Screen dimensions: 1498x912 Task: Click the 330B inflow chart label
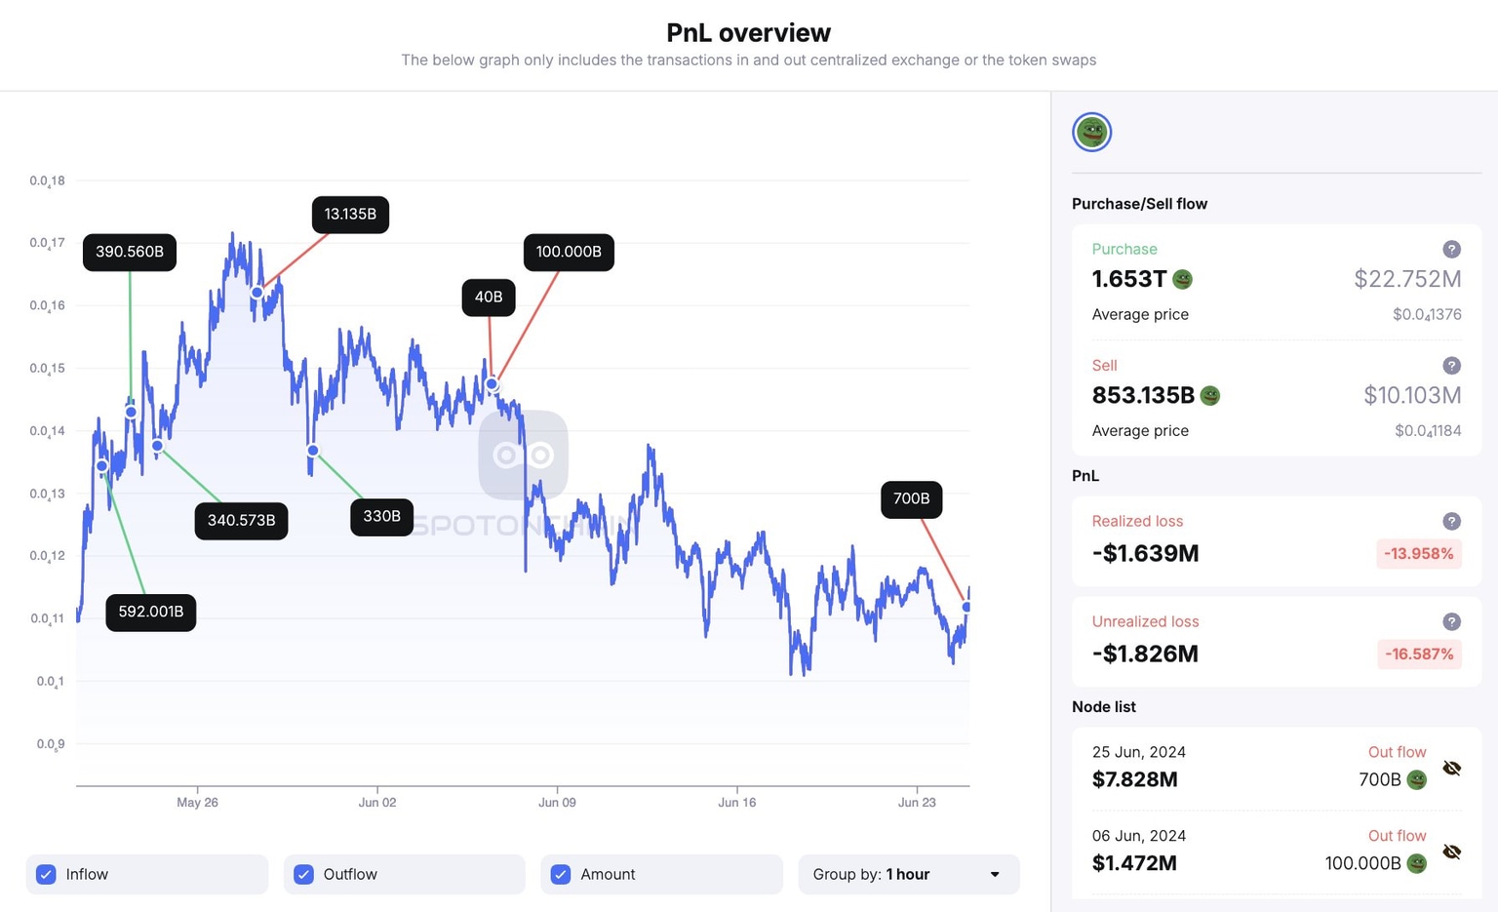381,516
